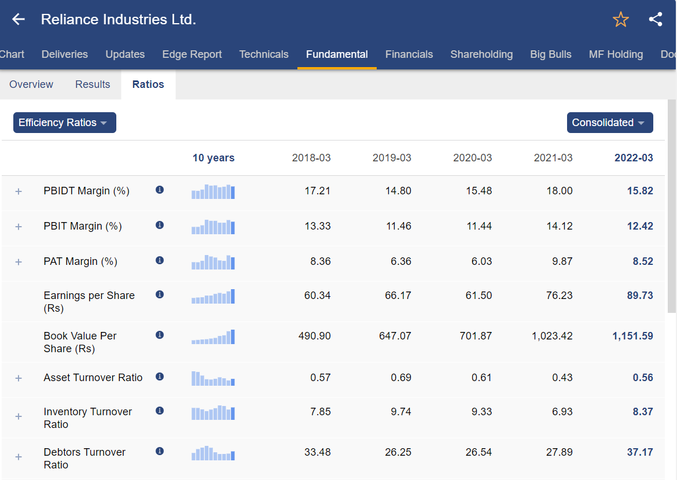
Task: Click the 2022-03 column header
Action: pyautogui.click(x=633, y=158)
